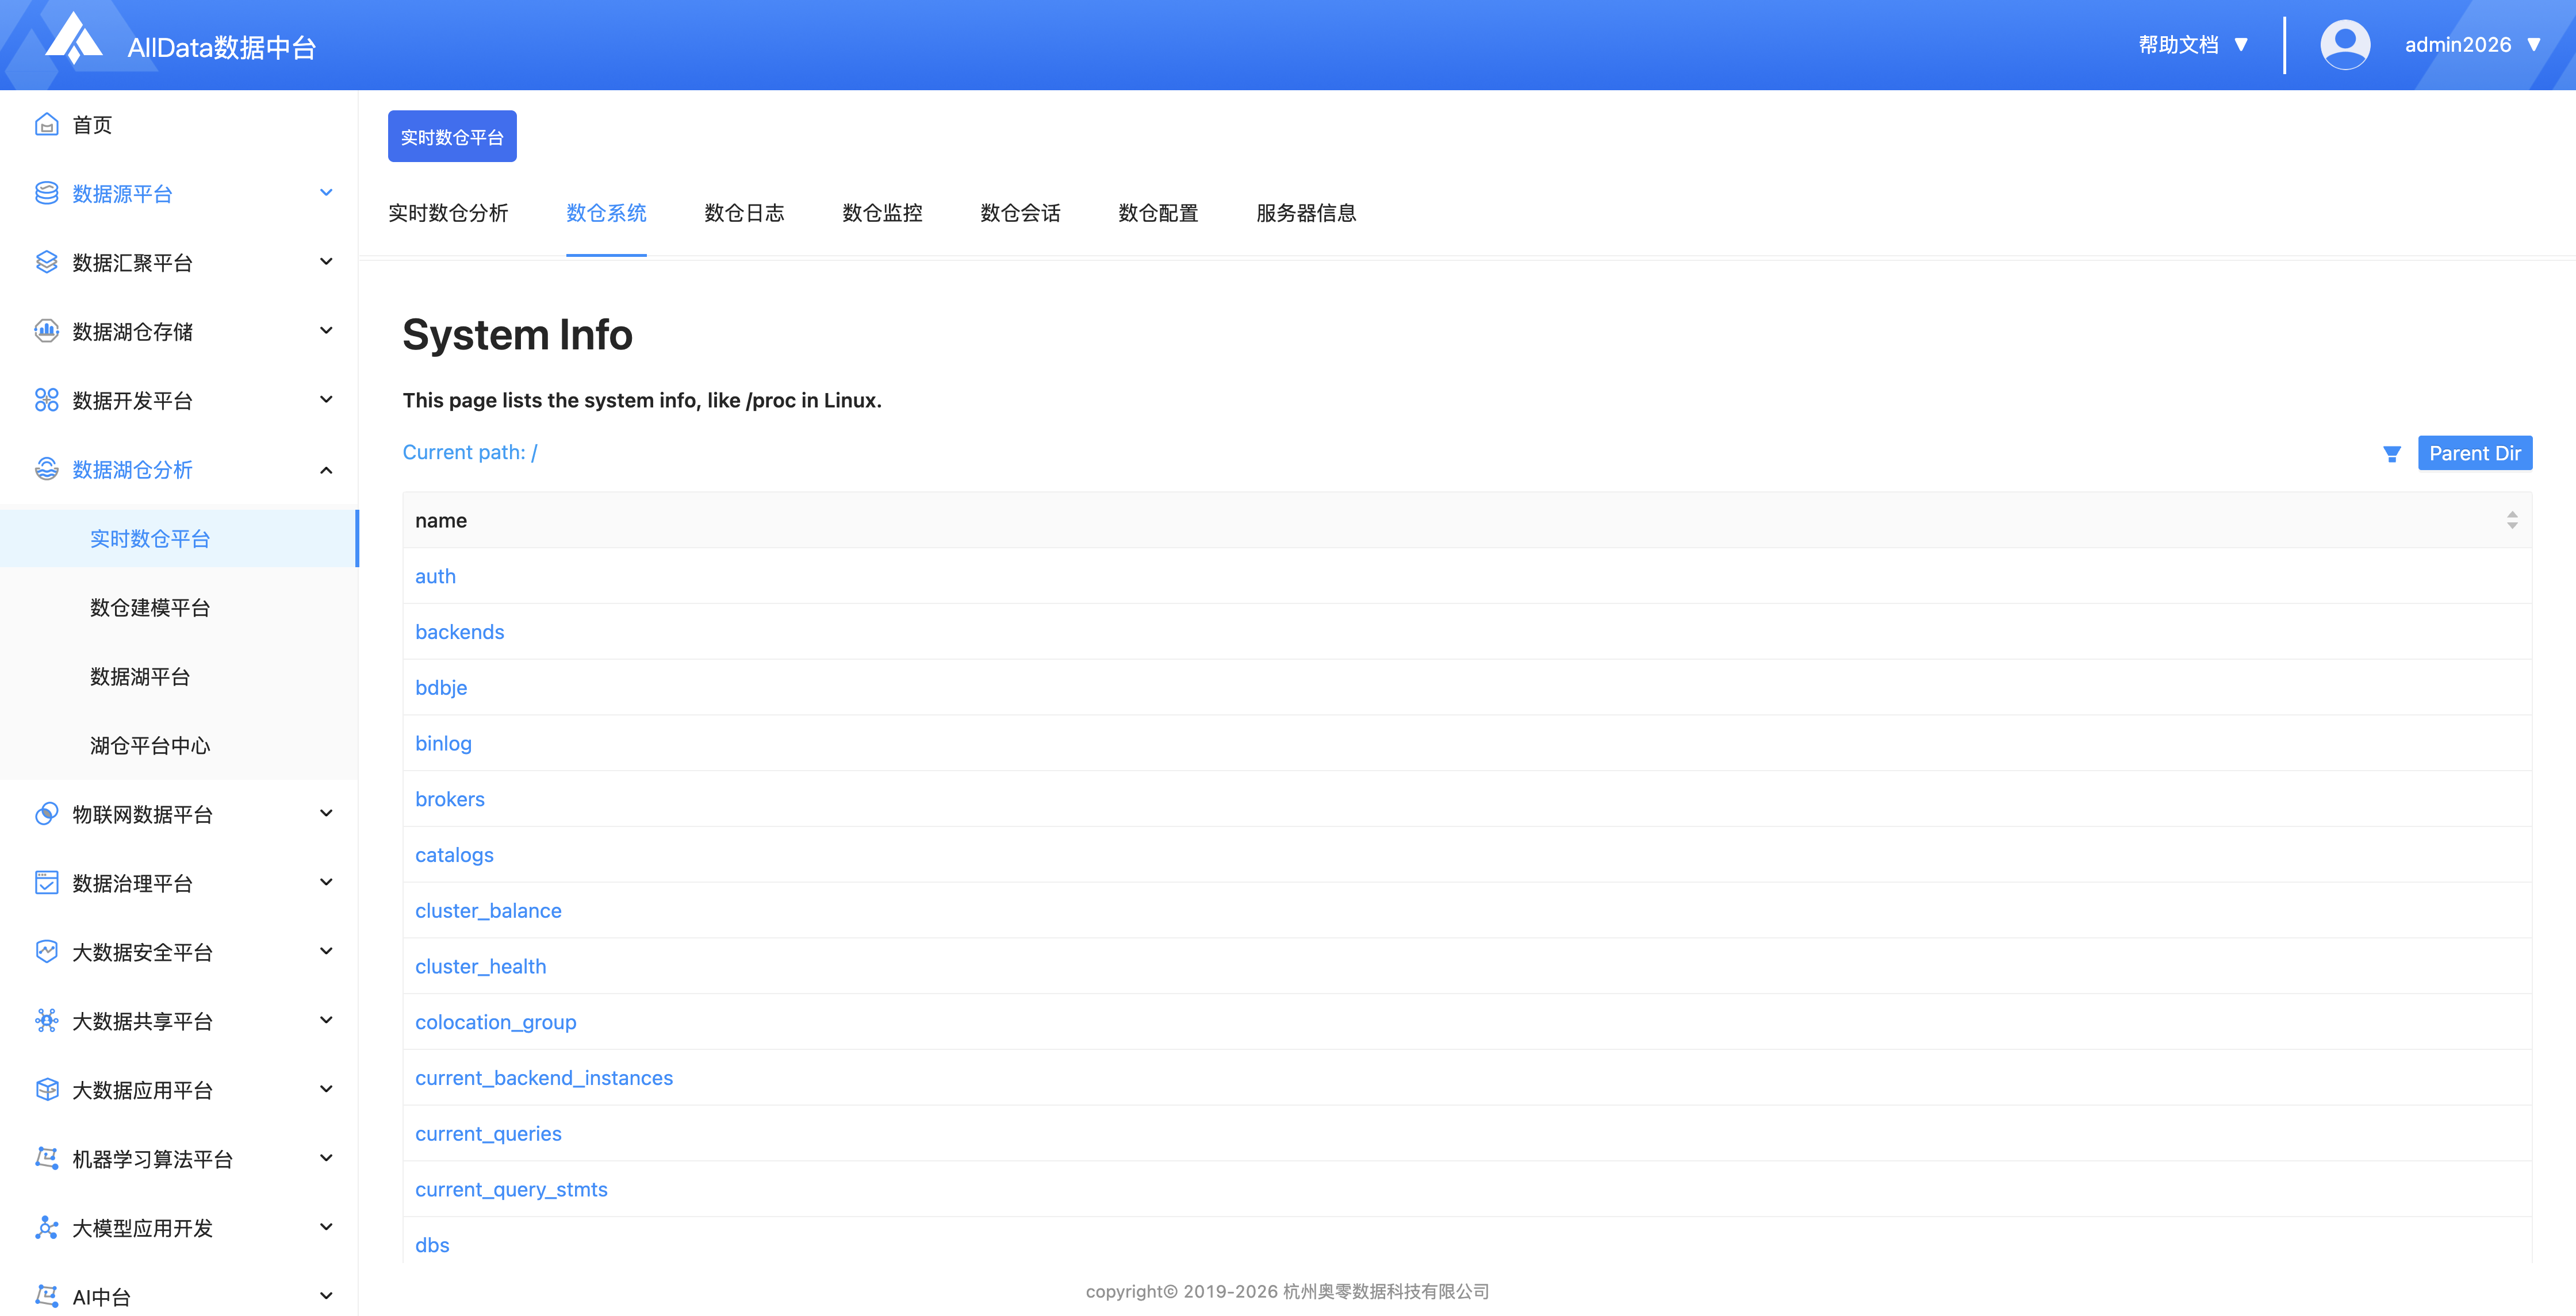
Task: Go to the 数仓监控 tab
Action: click(x=882, y=213)
